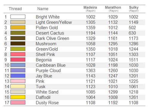
Task: Select the Dark Olive Green name
Action: pos(52,38)
